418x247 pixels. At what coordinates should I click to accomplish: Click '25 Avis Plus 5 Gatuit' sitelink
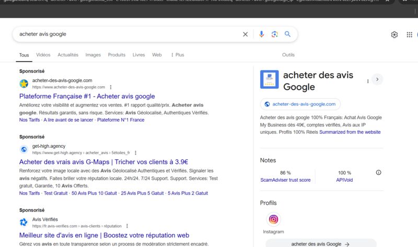(142, 193)
